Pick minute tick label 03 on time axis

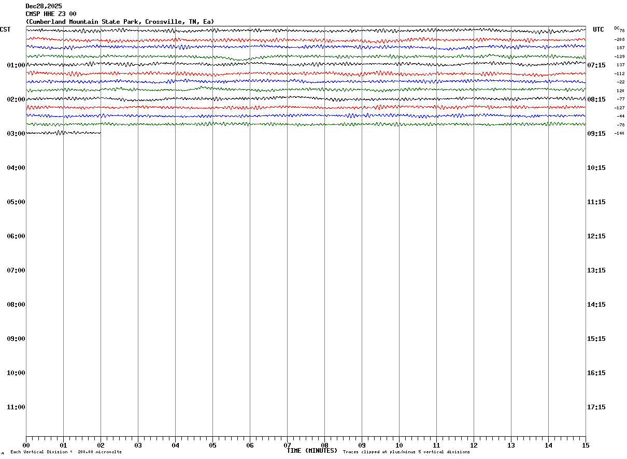pyautogui.click(x=138, y=446)
